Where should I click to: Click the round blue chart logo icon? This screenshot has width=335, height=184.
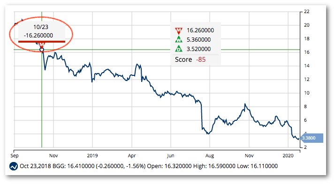(14, 166)
